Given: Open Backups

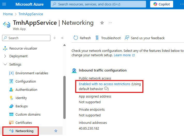Looking at the screenshot, I should point(22,106).
